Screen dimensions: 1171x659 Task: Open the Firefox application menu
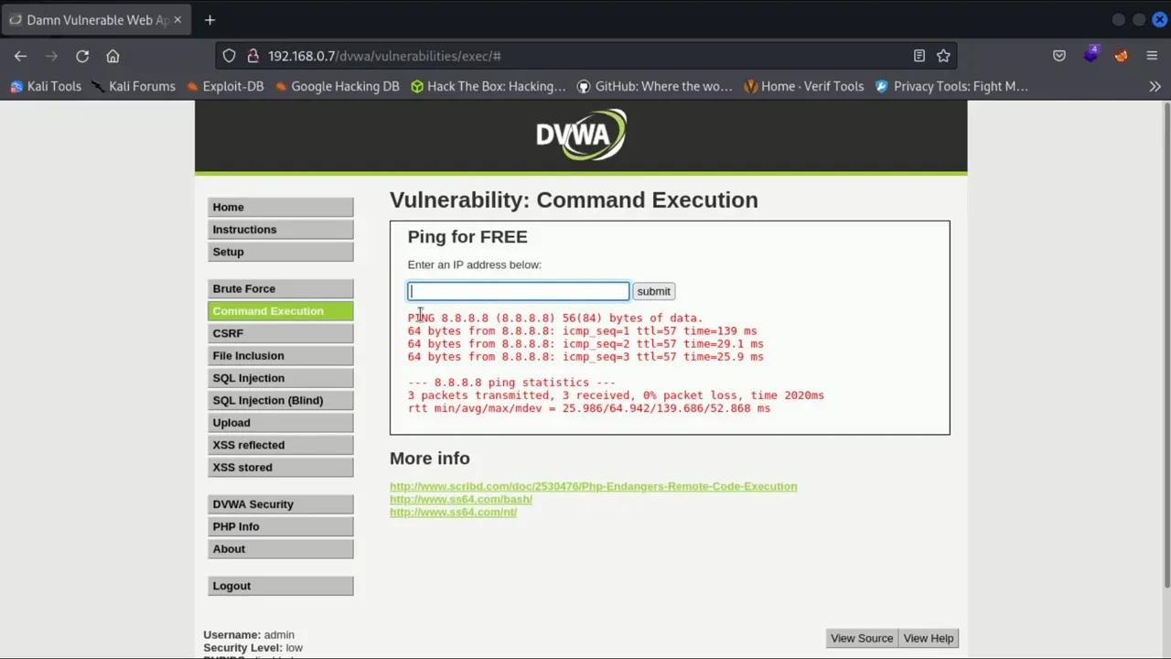pyautogui.click(x=1152, y=55)
